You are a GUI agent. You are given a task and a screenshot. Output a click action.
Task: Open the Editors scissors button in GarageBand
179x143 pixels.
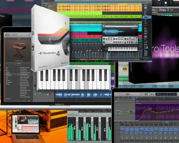tap(16, 35)
